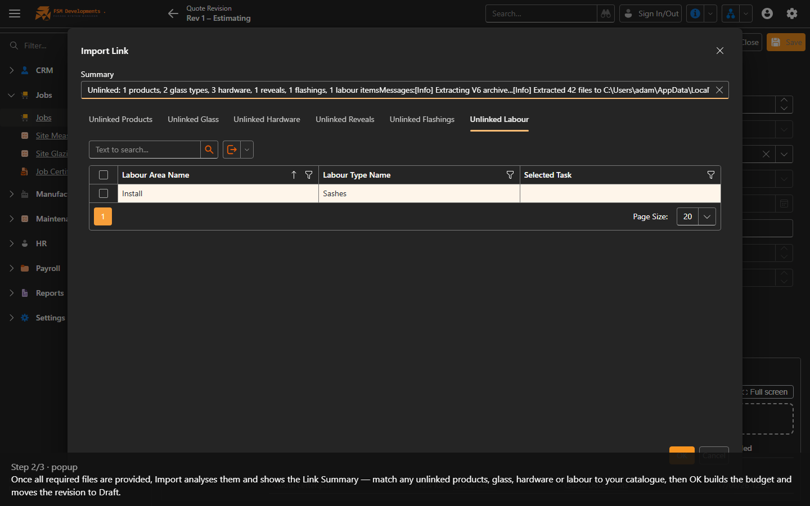810x506 pixels.
Task: Filter the Labour Type Name column
Action: (510, 175)
